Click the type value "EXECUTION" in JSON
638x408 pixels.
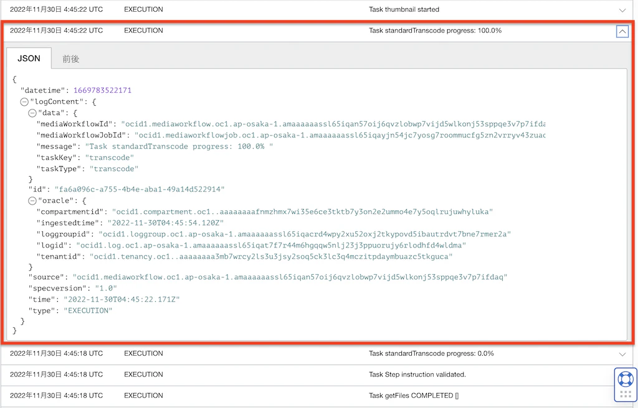88,311
